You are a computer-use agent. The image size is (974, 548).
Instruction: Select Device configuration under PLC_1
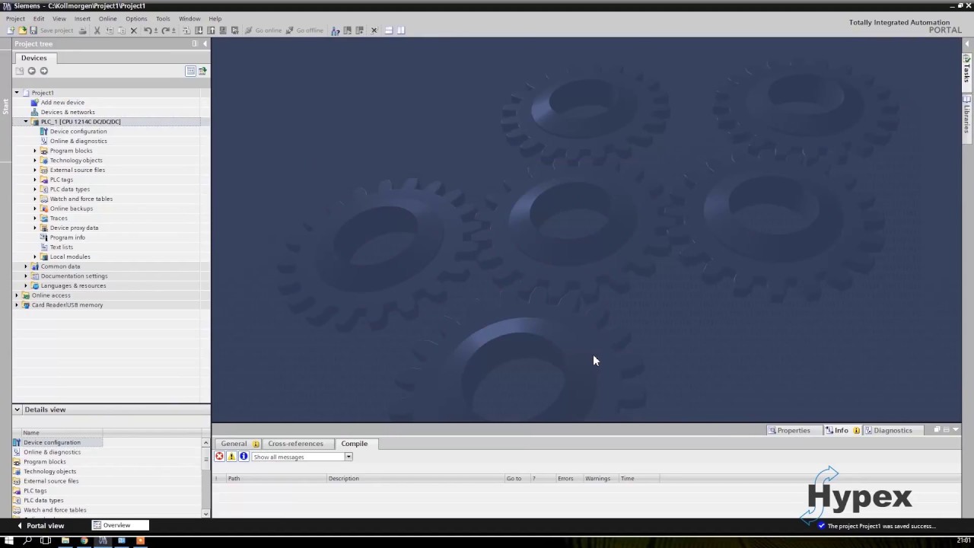pos(78,132)
